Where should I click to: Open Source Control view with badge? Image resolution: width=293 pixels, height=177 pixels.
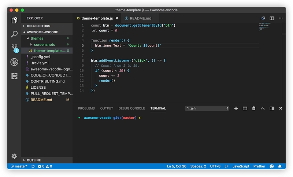point(14,48)
